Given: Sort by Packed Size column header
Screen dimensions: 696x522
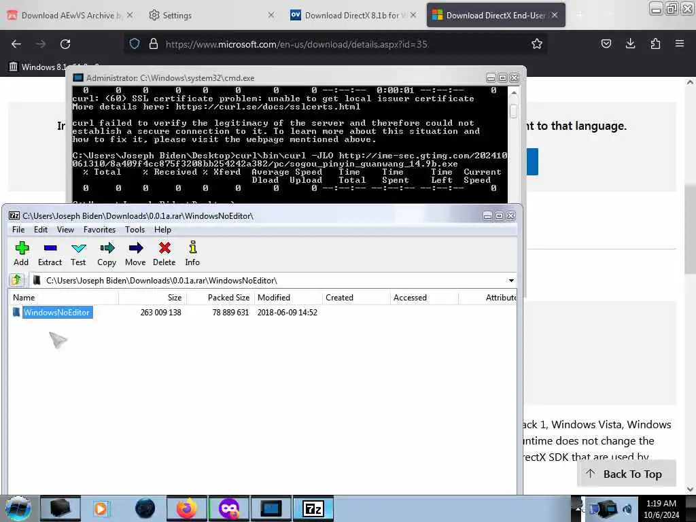Looking at the screenshot, I should [221, 298].
